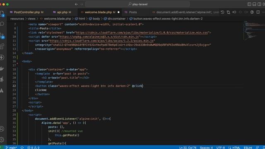Click the unsaved dot on welcome.blade.php tab
The width and height of the screenshot is (265, 149).
point(118,12)
